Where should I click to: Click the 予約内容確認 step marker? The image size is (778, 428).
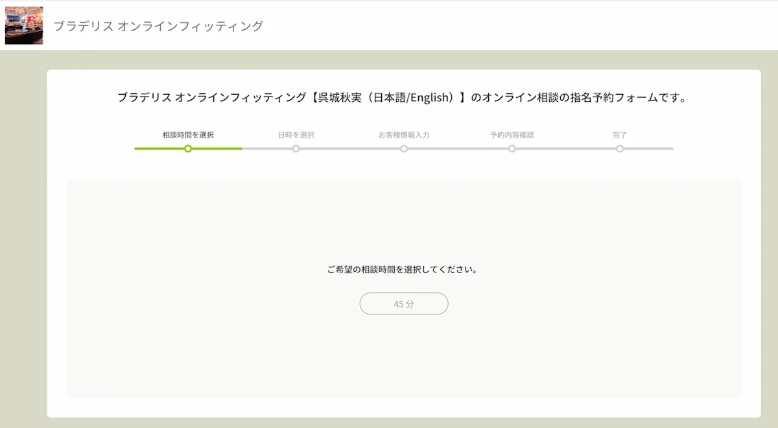[x=512, y=149]
